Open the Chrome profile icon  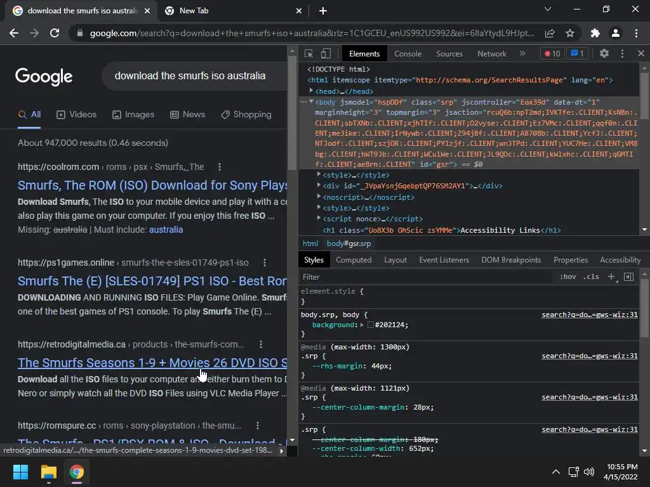click(x=616, y=33)
